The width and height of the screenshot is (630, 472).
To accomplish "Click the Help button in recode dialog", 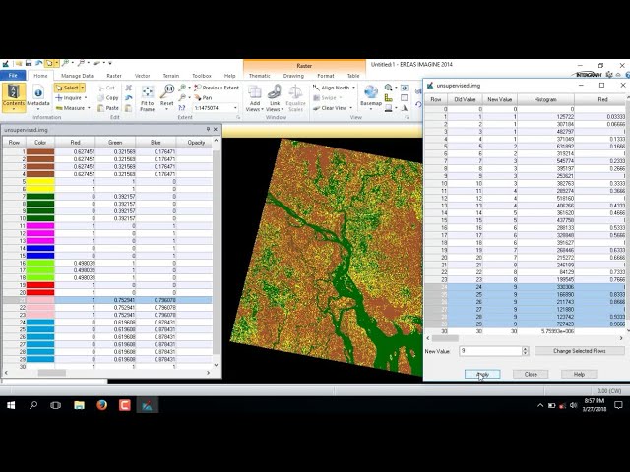I will coord(579,374).
